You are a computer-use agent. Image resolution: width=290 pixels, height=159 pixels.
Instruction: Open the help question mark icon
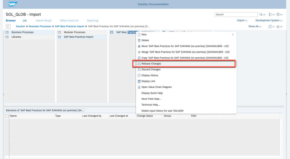coord(278,14)
